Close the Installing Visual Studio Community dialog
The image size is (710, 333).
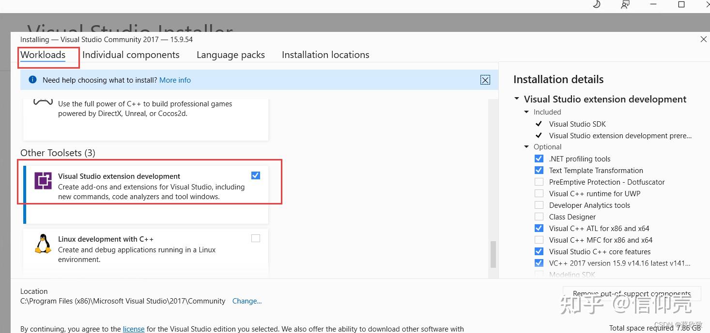click(x=703, y=40)
